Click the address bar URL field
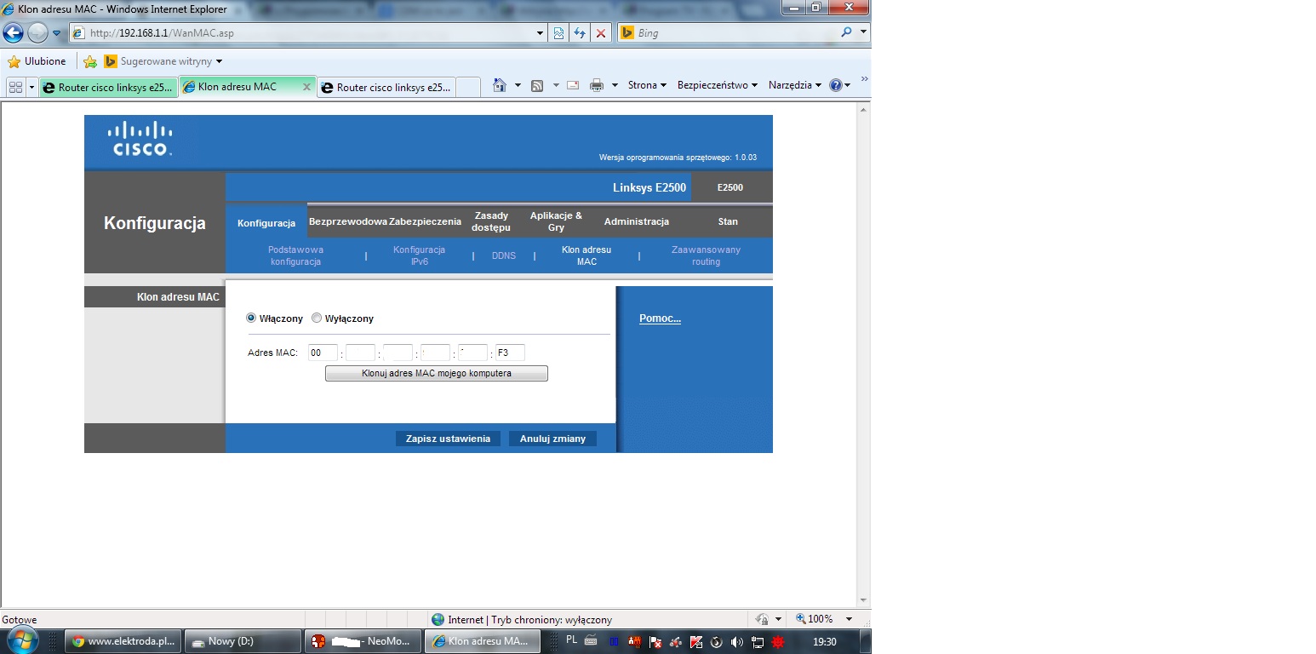The height and width of the screenshot is (654, 1316). pos(310,33)
